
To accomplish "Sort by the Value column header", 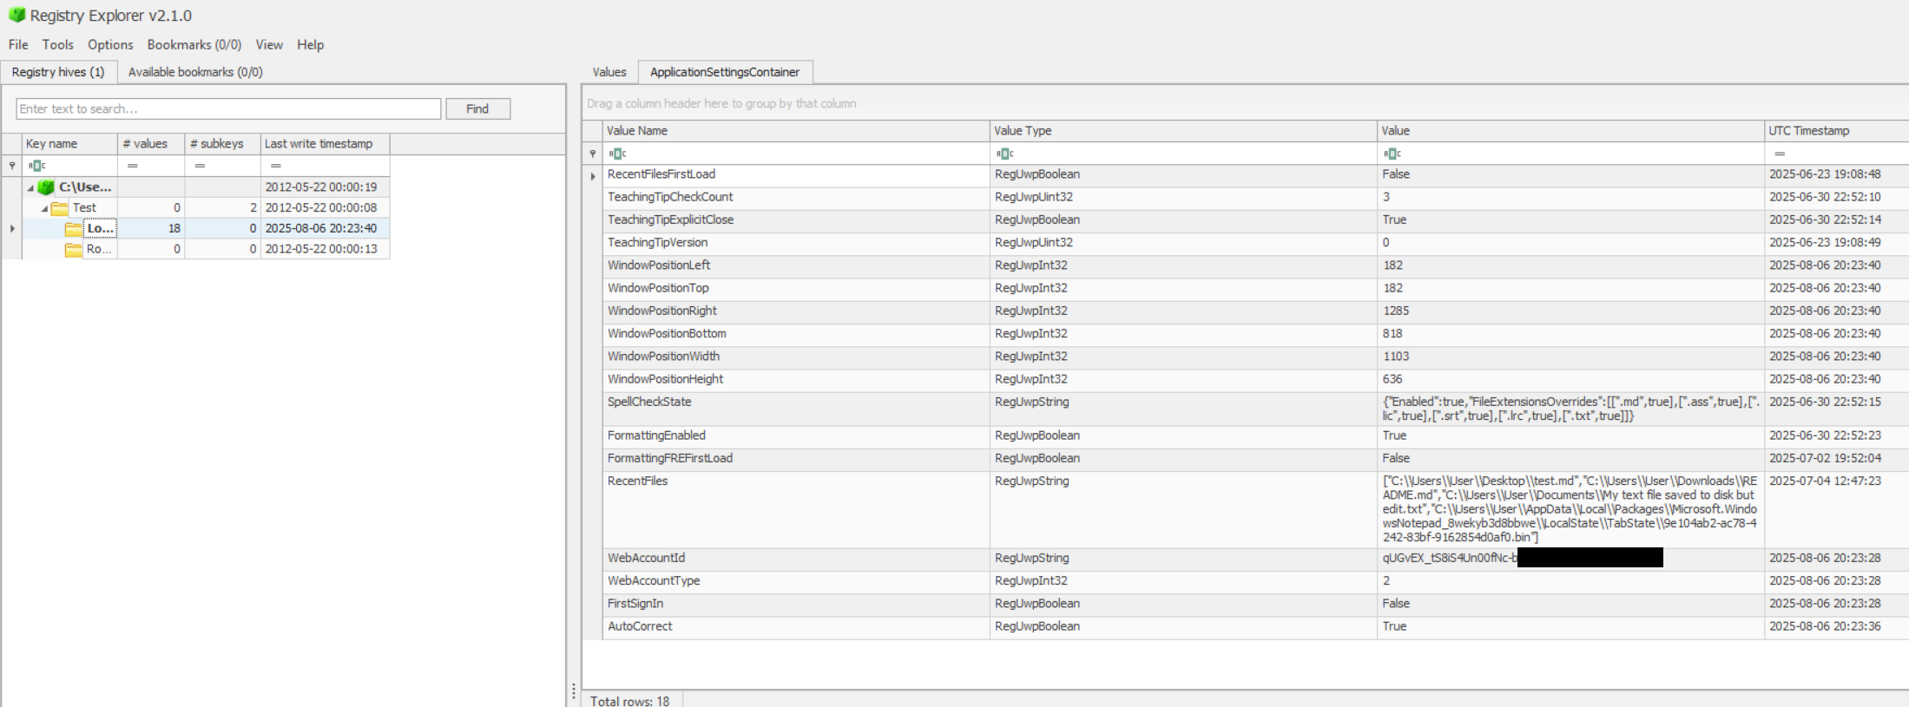I will point(1570,131).
